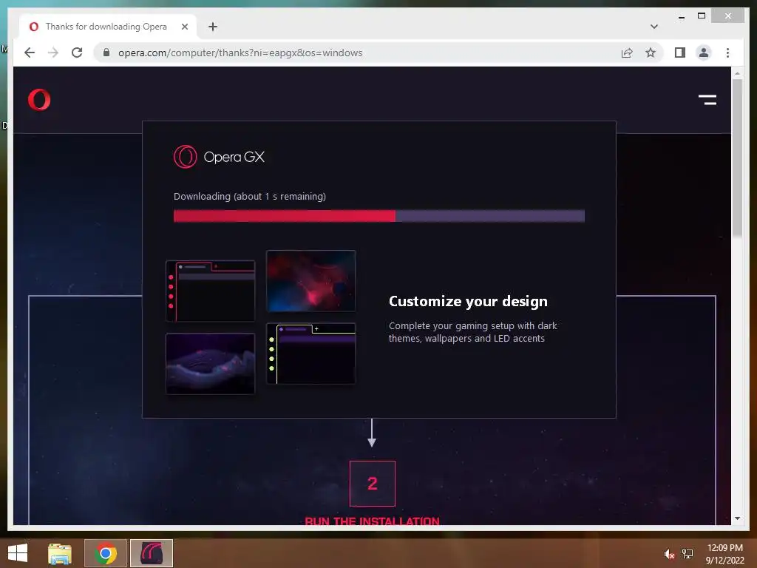
Task: Open the Windows Start menu
Action: point(18,553)
